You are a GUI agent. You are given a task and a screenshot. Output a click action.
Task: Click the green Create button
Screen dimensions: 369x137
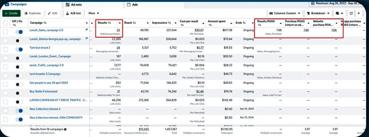(x=11, y=13)
